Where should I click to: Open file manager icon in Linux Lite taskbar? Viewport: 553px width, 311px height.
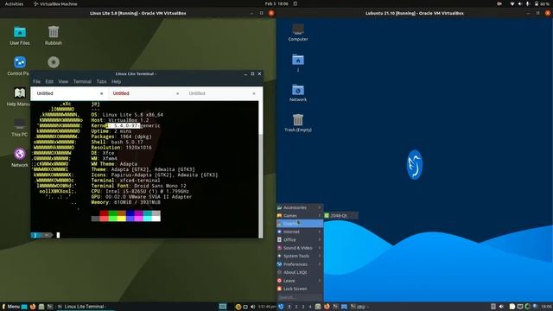[x=41, y=307]
